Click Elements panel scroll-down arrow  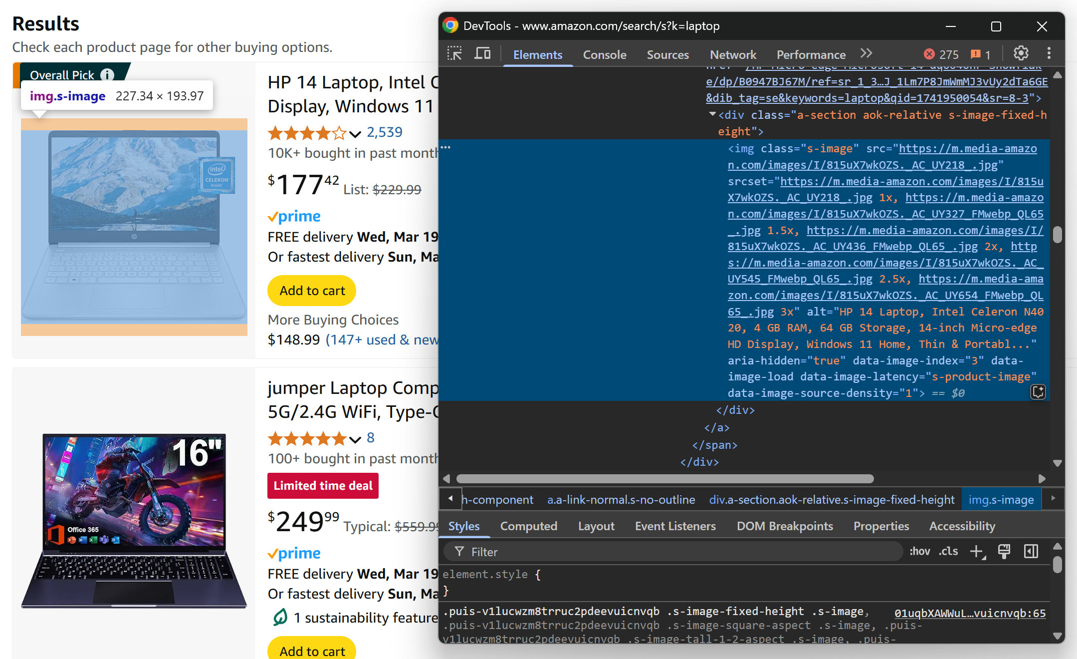(1057, 463)
